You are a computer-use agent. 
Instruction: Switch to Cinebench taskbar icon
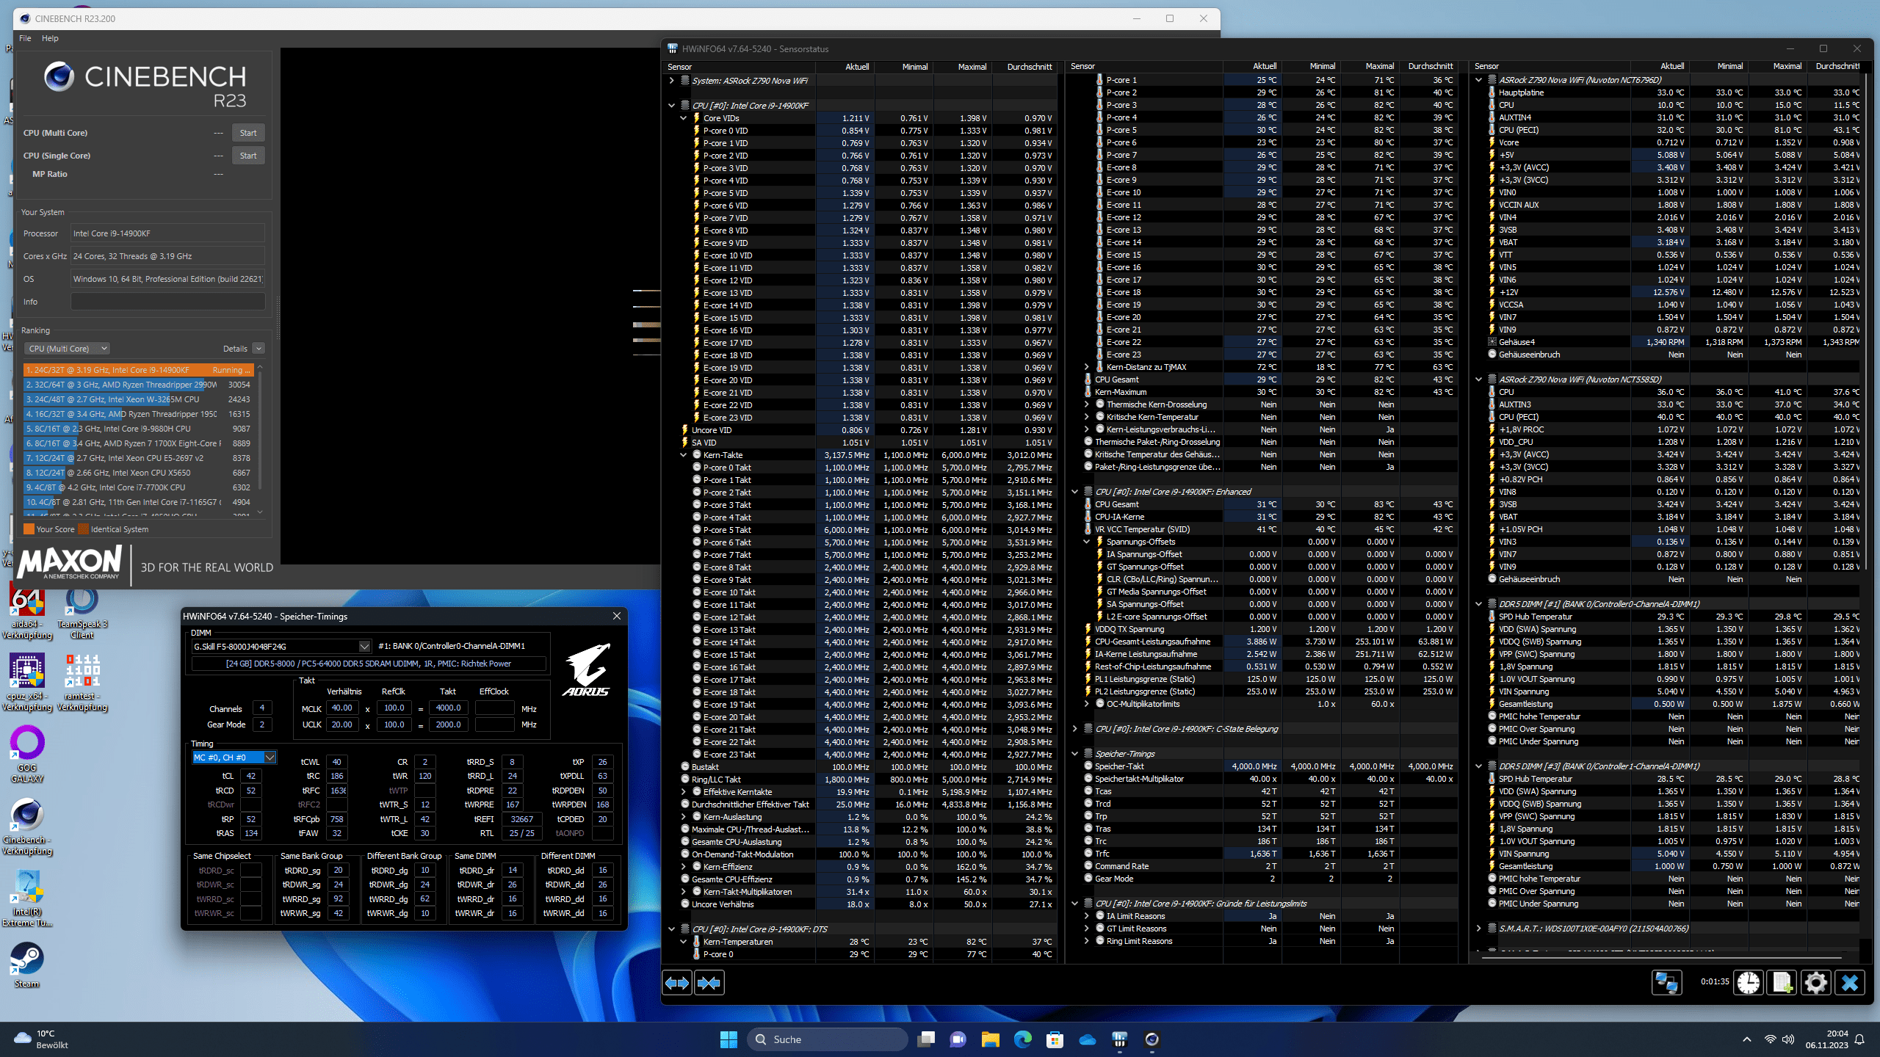pos(1151,1039)
